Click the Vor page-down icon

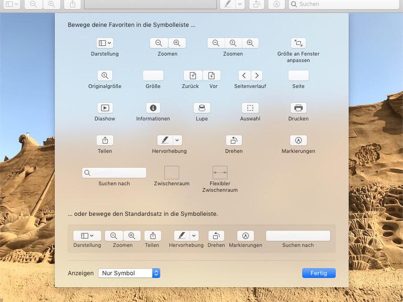pos(211,75)
